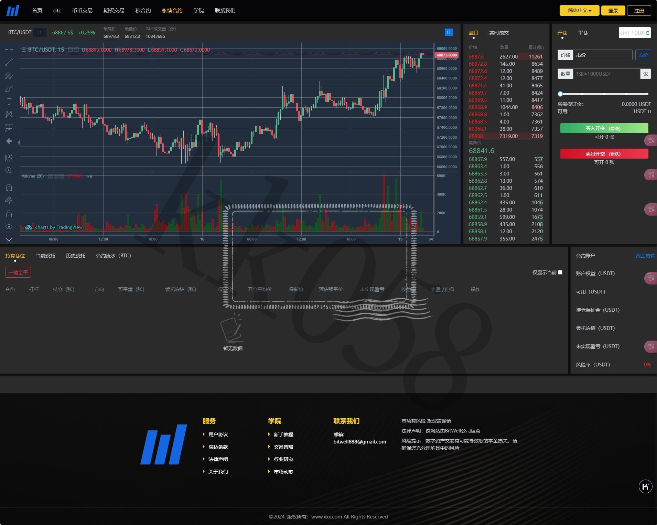Open the 币币交易 nav item

(x=82, y=11)
